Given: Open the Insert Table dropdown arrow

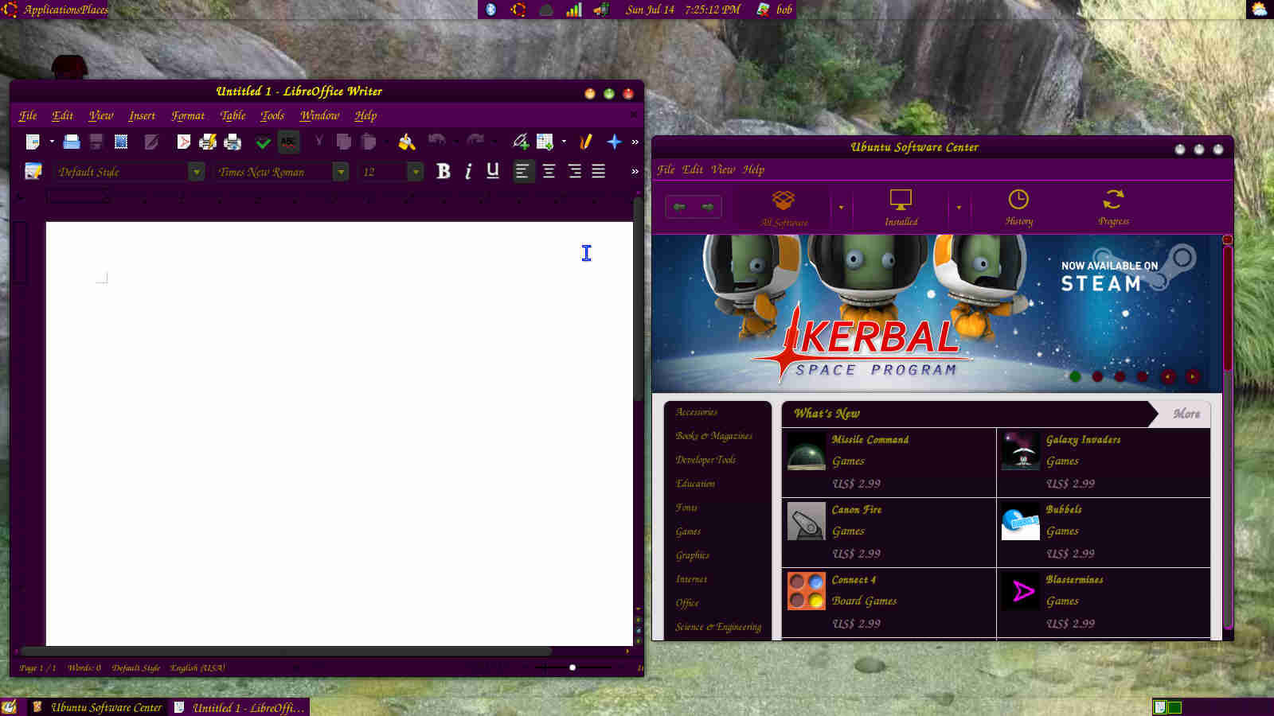Looking at the screenshot, I should pyautogui.click(x=564, y=142).
